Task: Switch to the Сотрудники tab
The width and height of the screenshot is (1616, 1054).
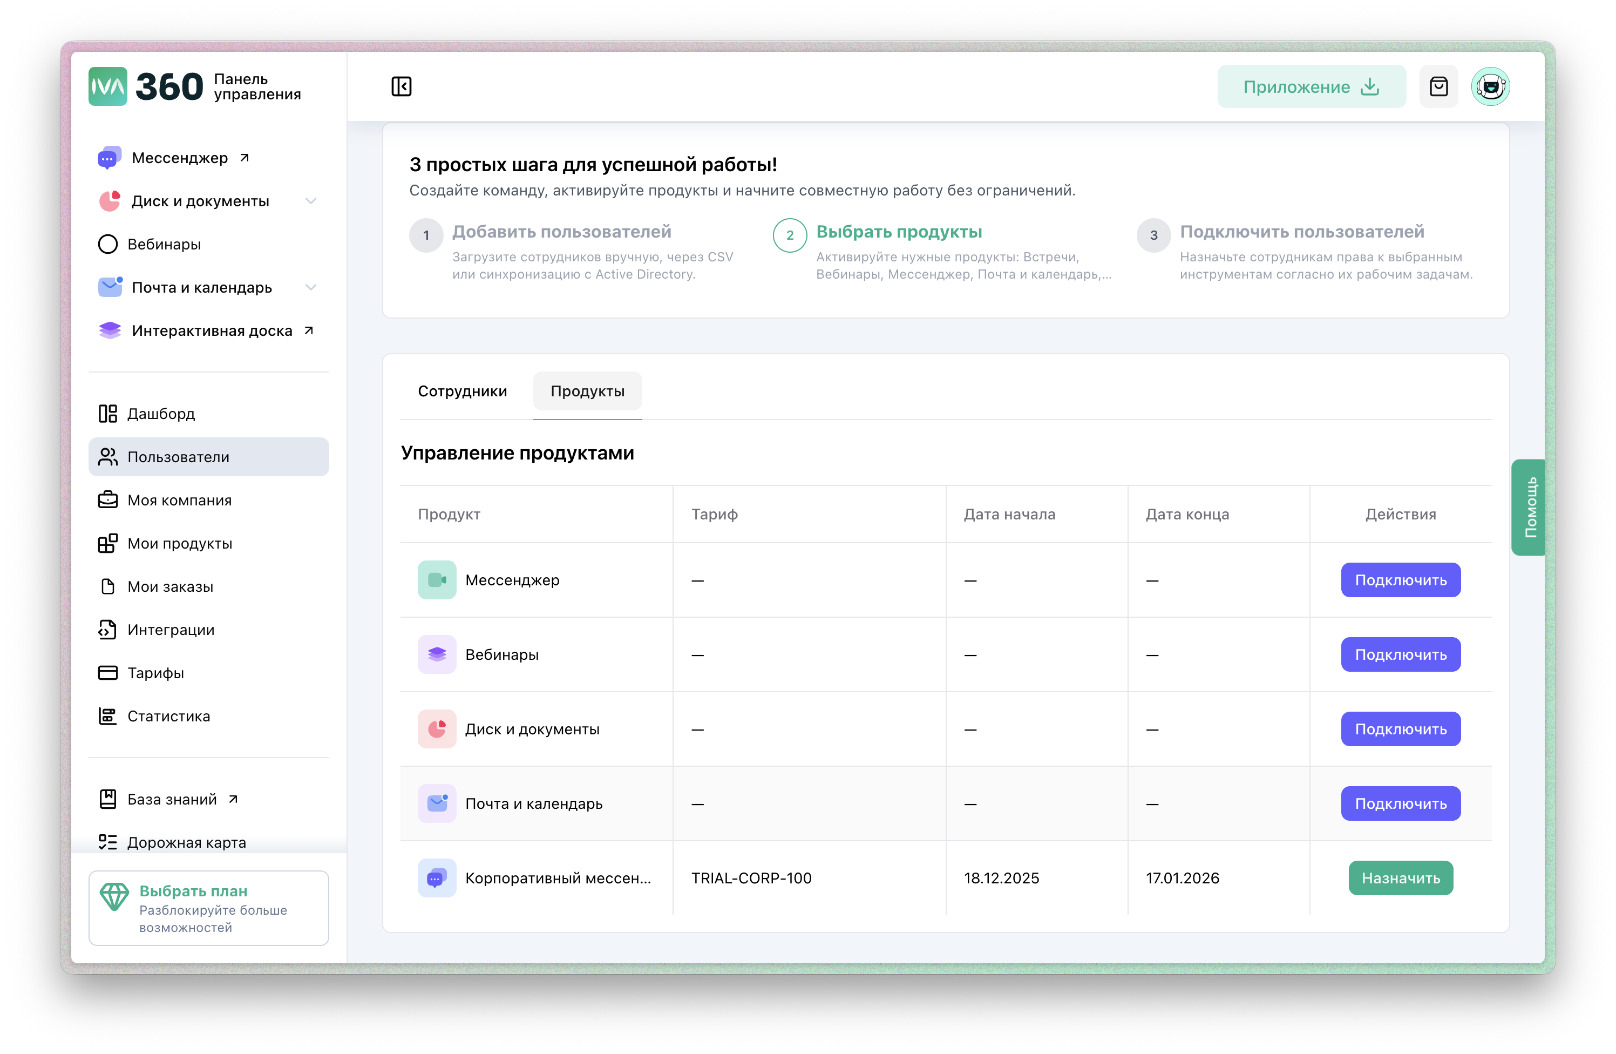Action: 461,391
